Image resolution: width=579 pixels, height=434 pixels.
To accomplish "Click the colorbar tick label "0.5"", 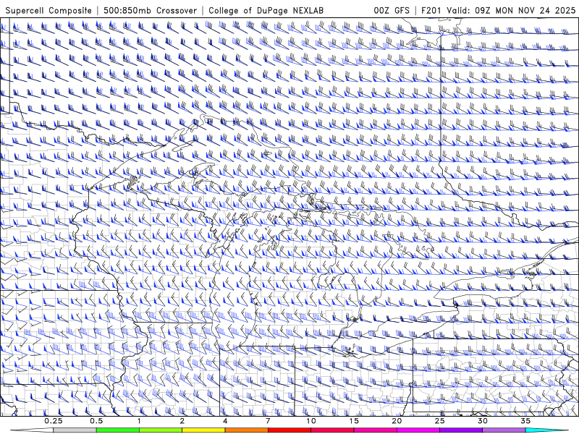I will (x=96, y=421).
